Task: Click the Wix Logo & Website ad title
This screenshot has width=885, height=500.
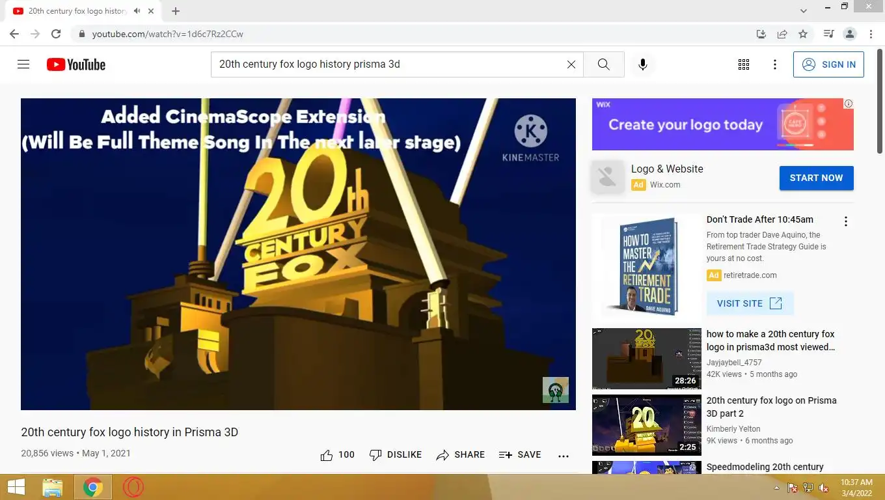Action: point(667,169)
